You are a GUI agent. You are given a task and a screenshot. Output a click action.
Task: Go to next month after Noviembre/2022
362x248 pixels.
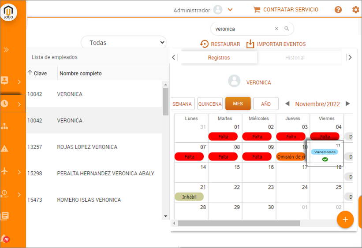point(347,104)
